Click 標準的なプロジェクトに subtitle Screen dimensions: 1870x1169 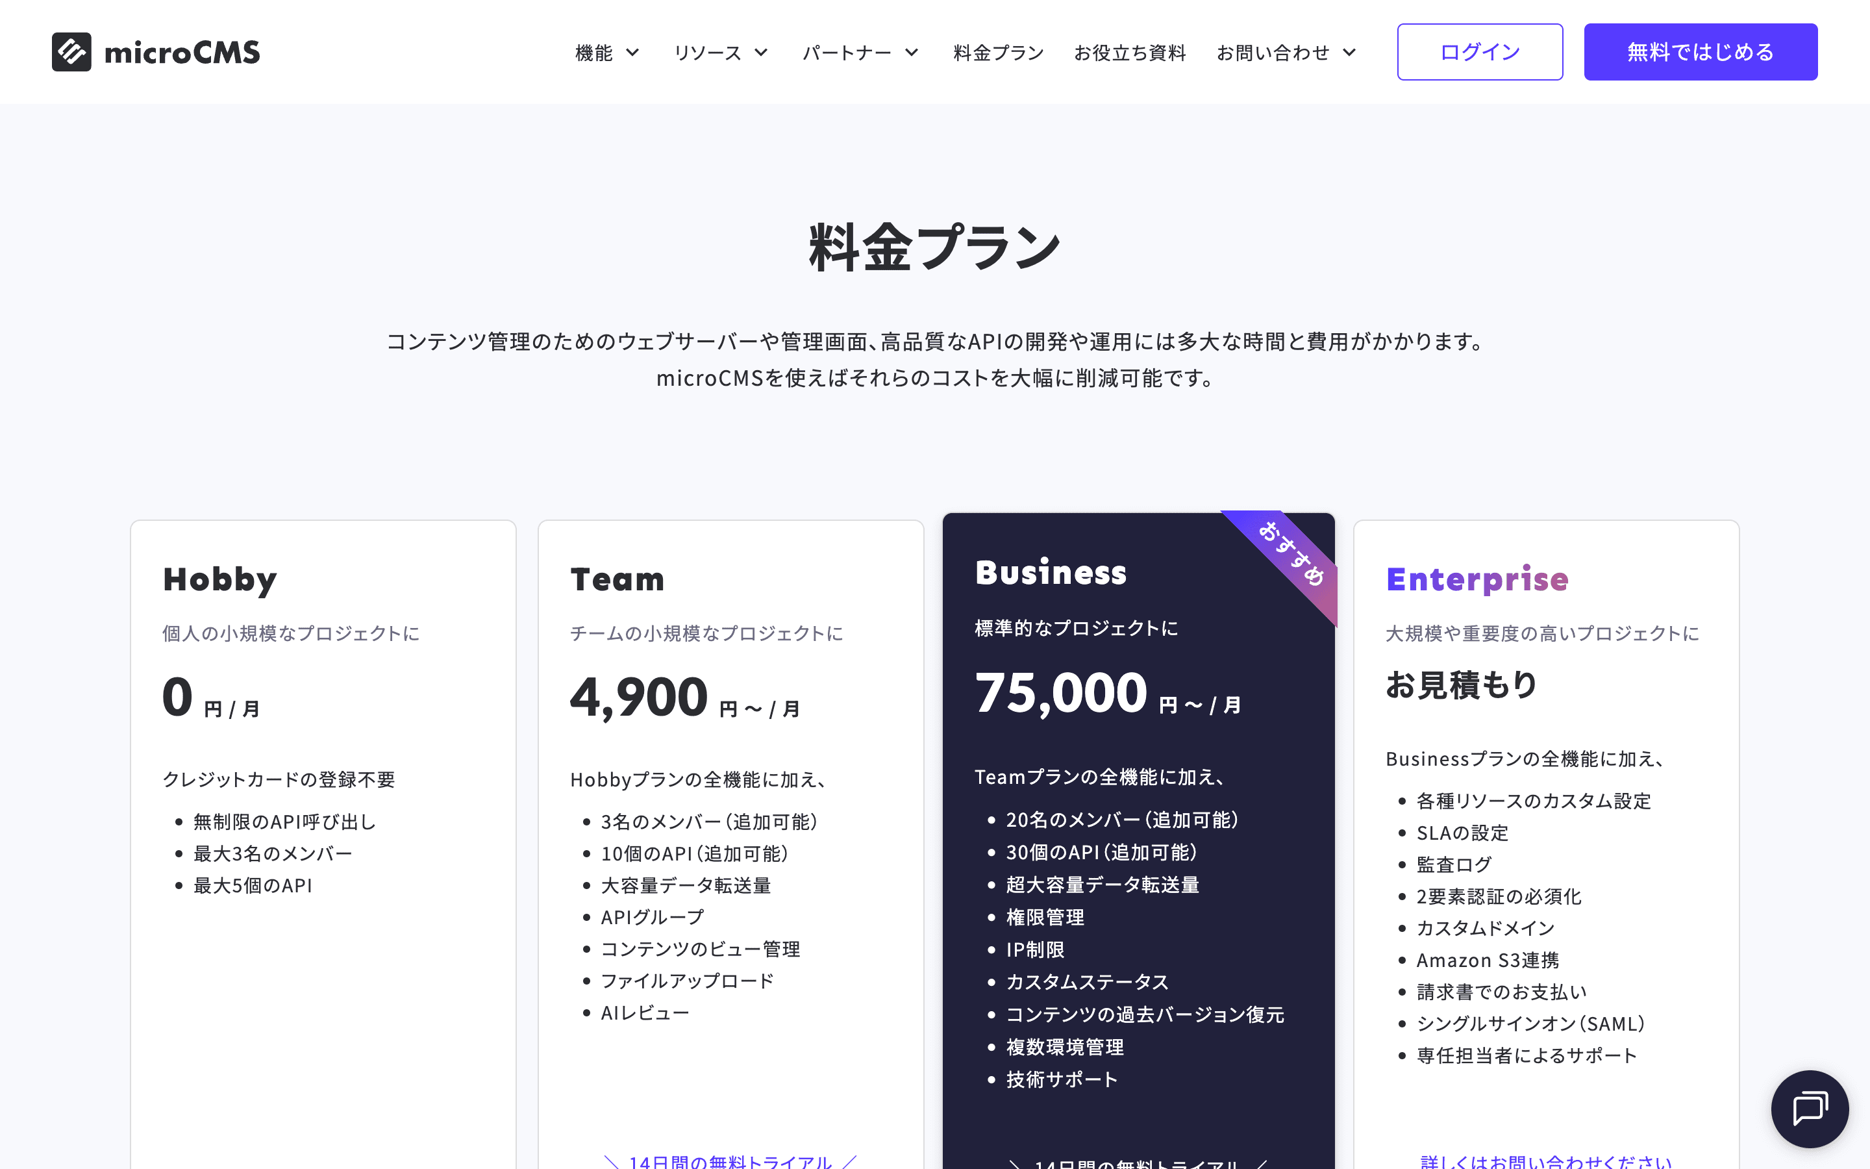(1077, 628)
